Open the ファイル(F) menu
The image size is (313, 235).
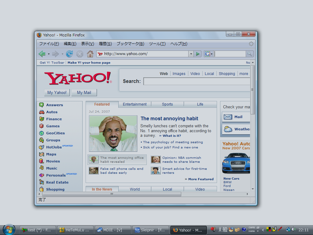tap(49, 44)
